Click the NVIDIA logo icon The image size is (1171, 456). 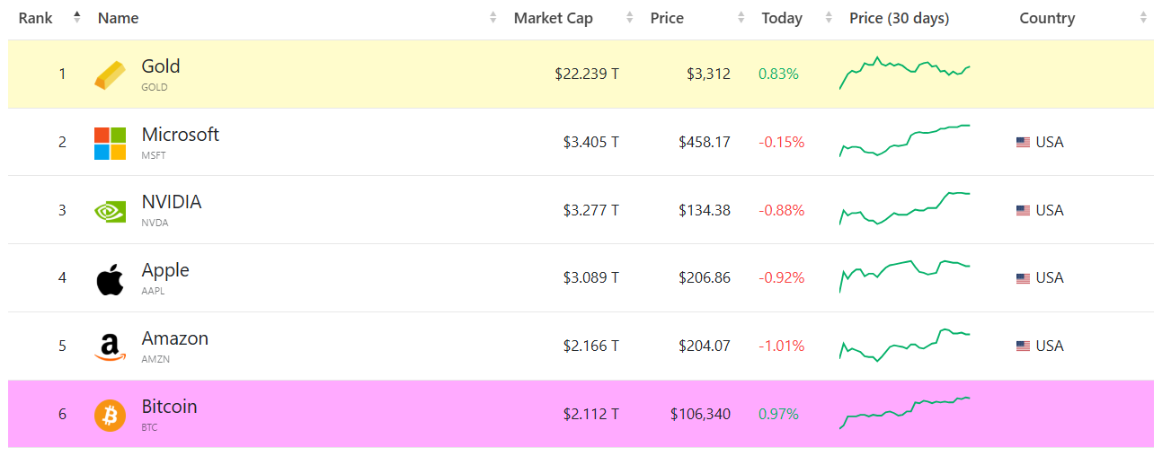pos(110,211)
